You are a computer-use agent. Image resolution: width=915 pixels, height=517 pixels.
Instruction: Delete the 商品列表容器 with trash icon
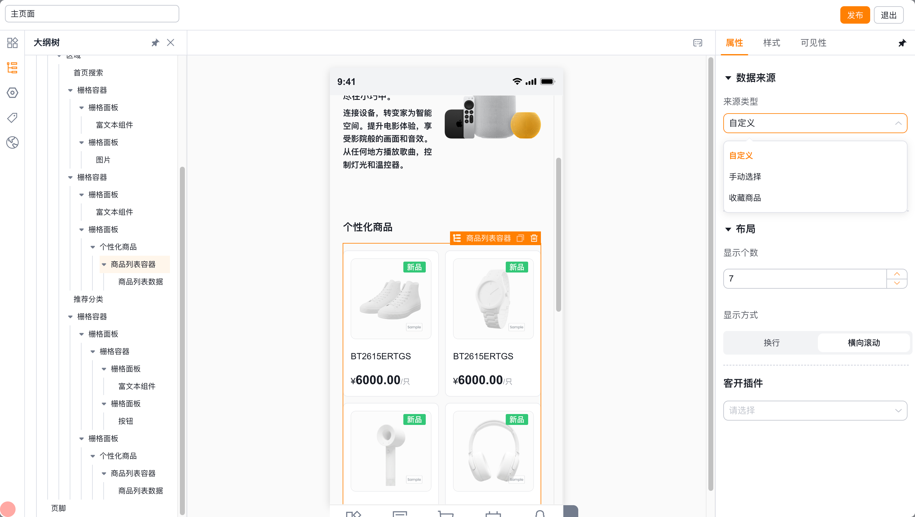534,238
